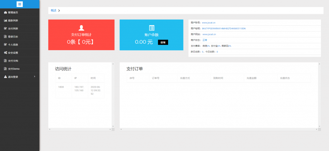
Task: Open the www.jocat.cn link beside 商户网站
Action: (x=209, y=34)
